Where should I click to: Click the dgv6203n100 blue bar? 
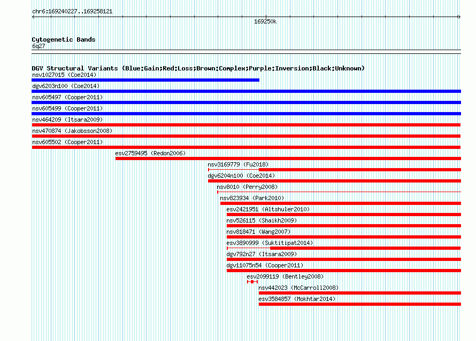[x=246, y=91]
